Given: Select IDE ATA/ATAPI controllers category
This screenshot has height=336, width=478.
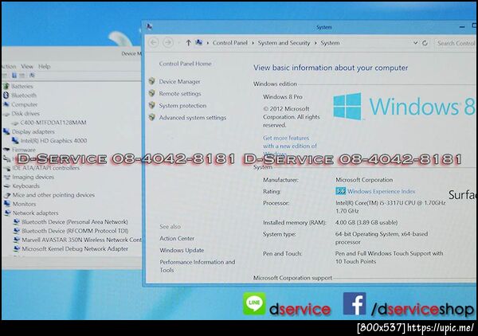Looking at the screenshot, I should (x=45, y=168).
